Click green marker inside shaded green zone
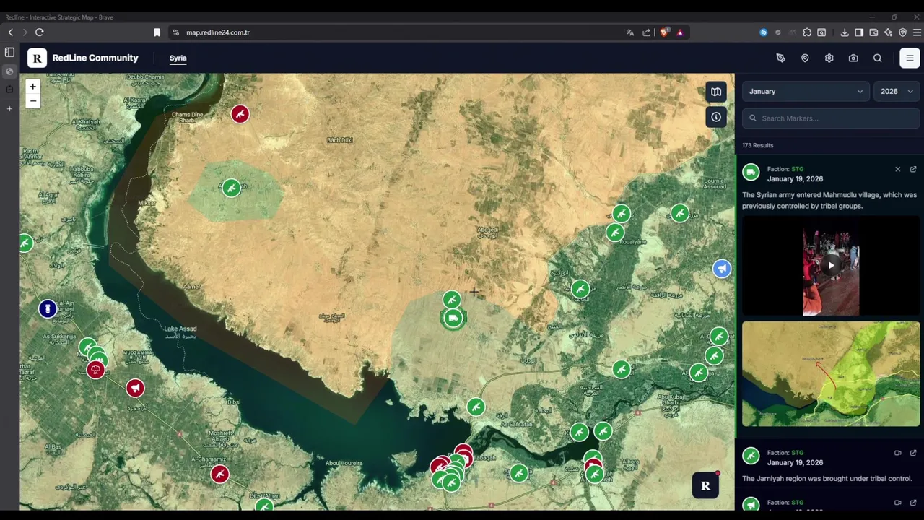Screen dimensions: 924x520 pyautogui.click(x=231, y=188)
